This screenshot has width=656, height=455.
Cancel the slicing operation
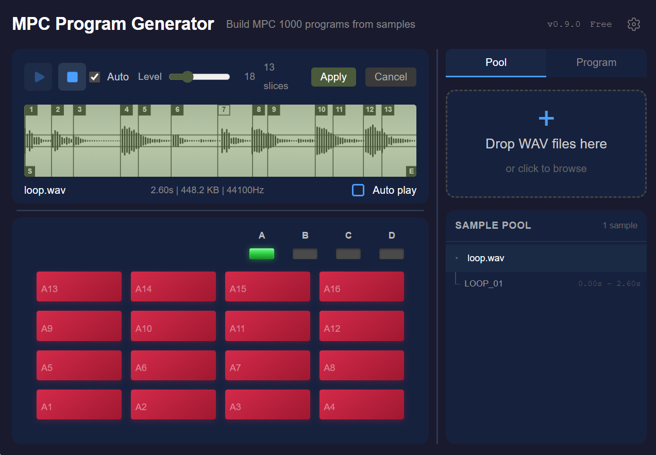[390, 76]
